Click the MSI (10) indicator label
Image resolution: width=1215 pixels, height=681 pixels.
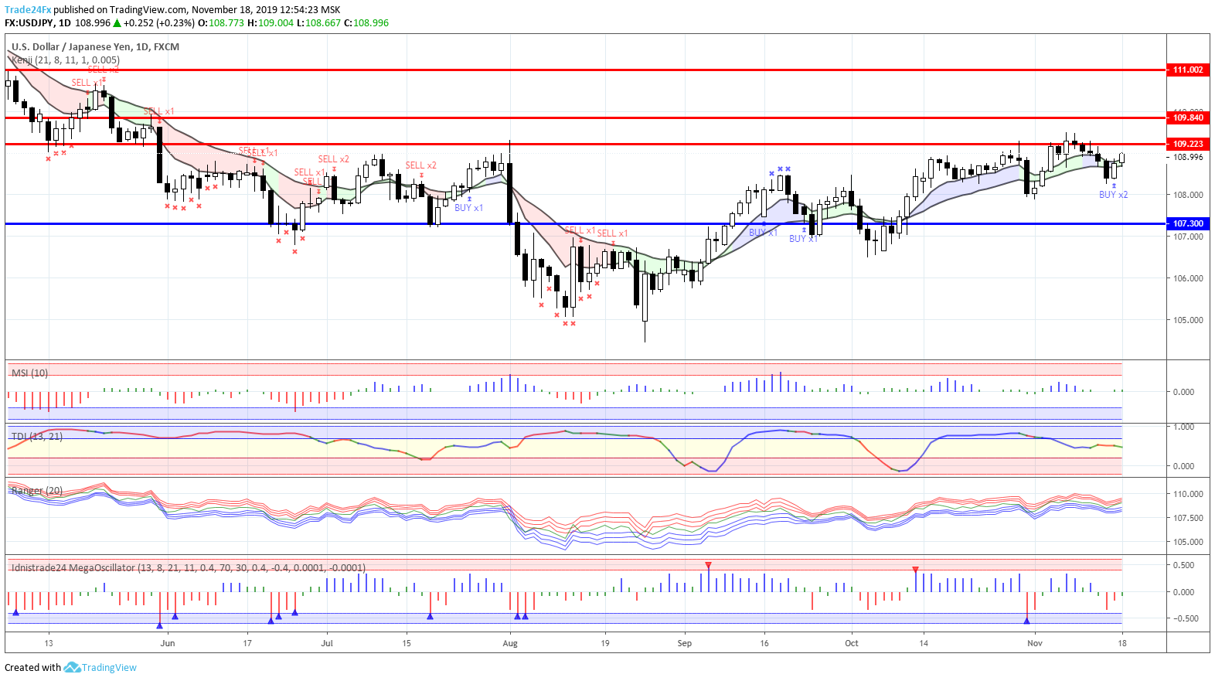[29, 373]
